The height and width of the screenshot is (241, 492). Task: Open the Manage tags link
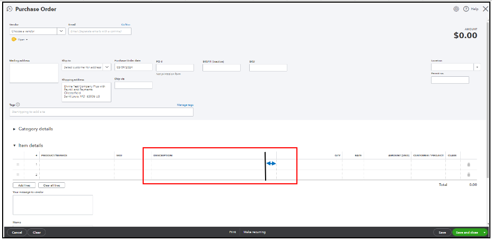point(184,105)
